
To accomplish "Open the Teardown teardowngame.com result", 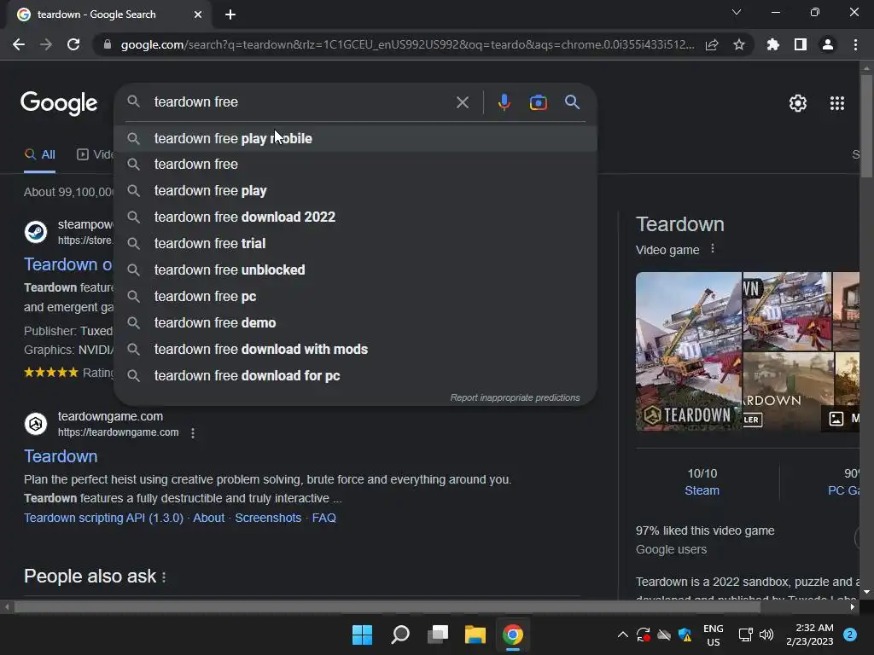I will click(x=61, y=456).
